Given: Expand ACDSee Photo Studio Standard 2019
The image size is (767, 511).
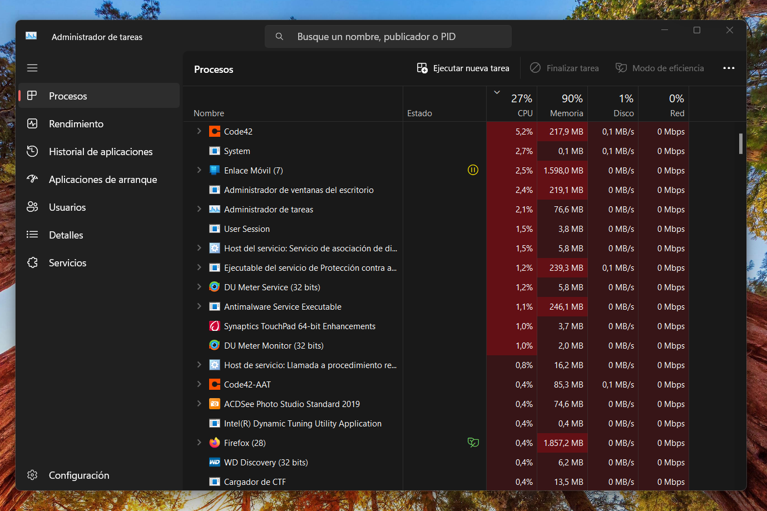Looking at the screenshot, I should [199, 404].
